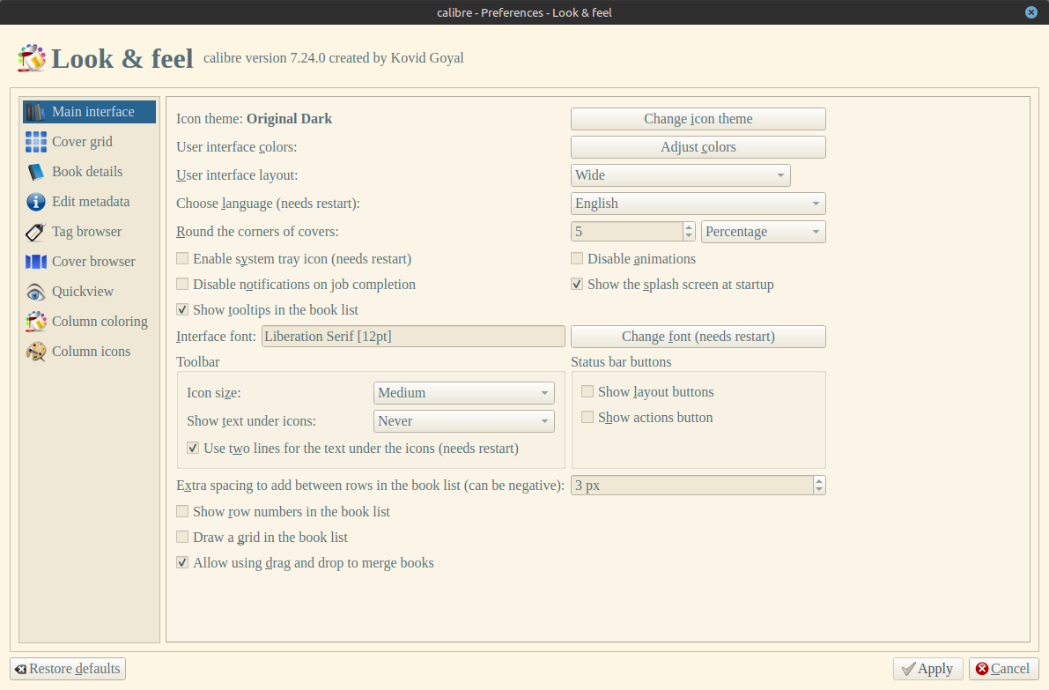Click the Column coloring icon
The height and width of the screenshot is (690, 1049).
coord(36,322)
